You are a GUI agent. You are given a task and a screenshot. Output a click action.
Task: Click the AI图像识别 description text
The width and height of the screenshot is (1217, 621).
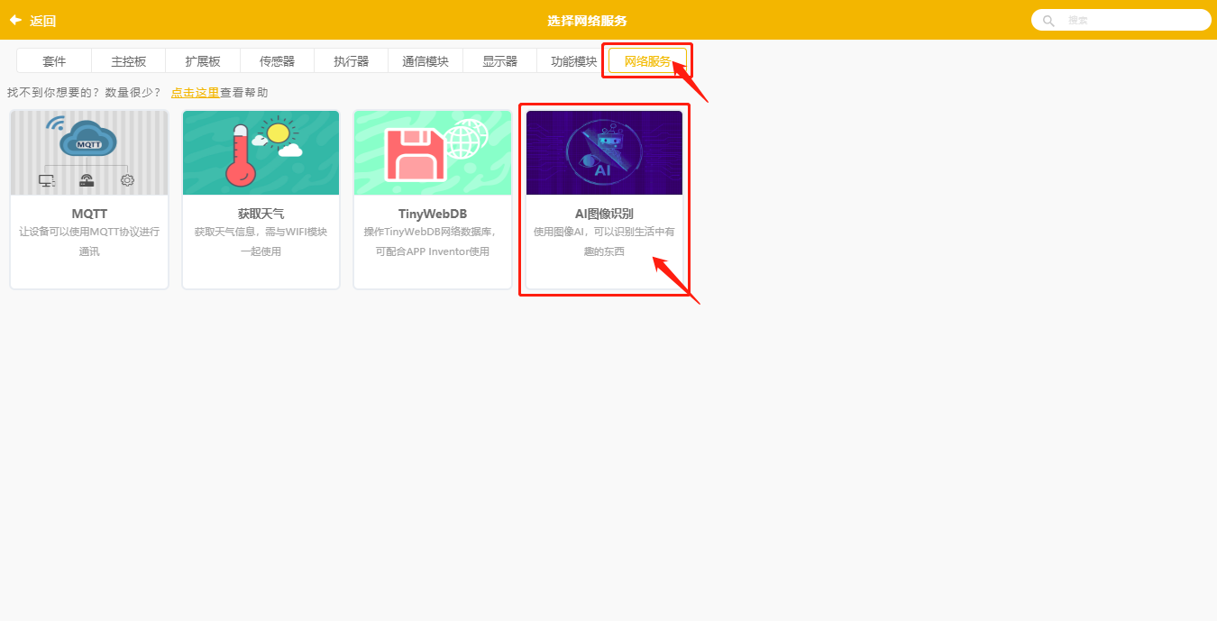tap(604, 242)
